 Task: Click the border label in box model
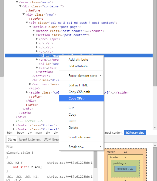[x=114, y=157]
